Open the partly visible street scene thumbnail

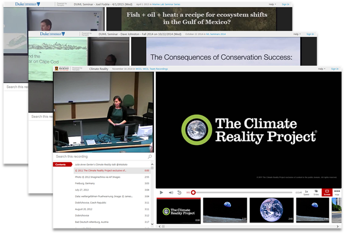click(336, 210)
